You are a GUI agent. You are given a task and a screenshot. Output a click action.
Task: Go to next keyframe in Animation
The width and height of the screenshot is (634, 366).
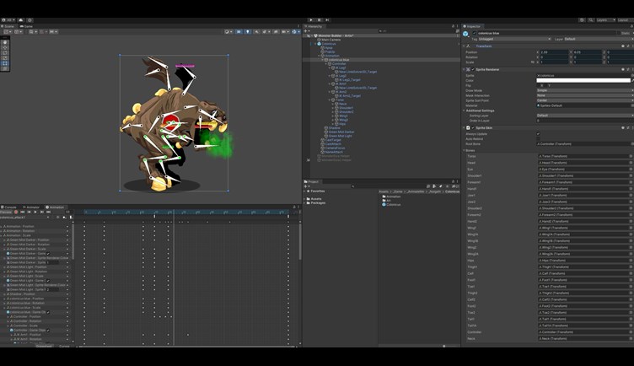(x=42, y=212)
